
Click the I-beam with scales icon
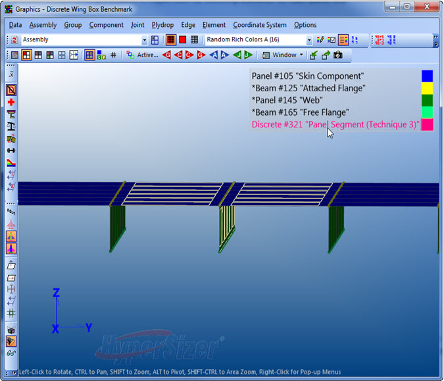tap(11, 126)
